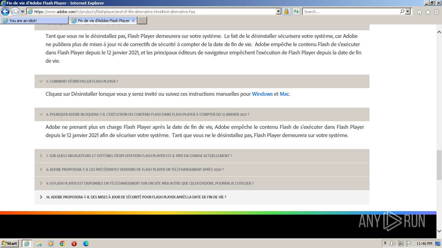Go back with the browser Back button
The height and width of the screenshot is (248, 442).
[x=5, y=12]
